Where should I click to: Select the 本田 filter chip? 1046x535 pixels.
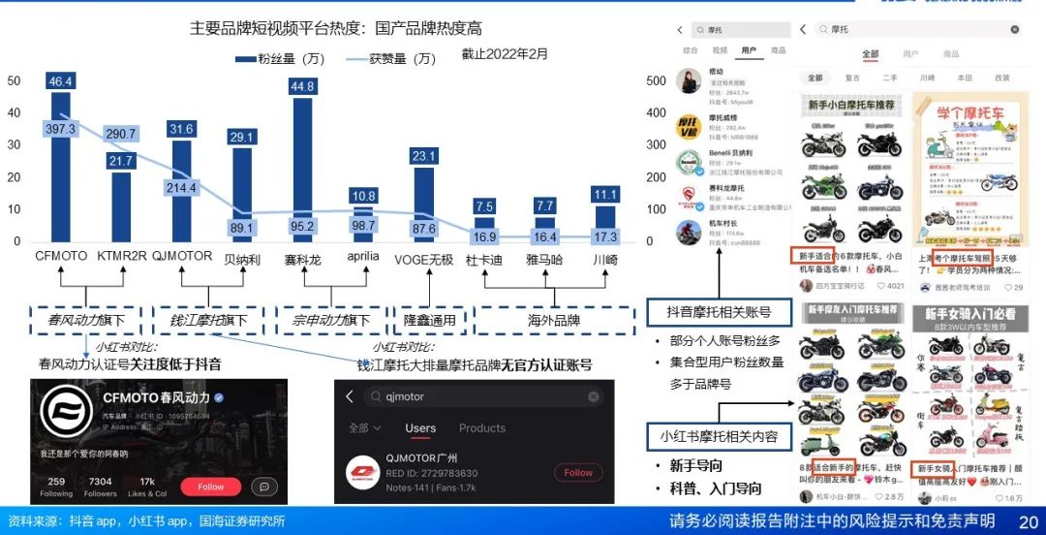click(x=965, y=79)
